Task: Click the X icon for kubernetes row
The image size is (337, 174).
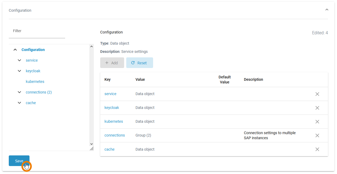Action: pyautogui.click(x=317, y=122)
